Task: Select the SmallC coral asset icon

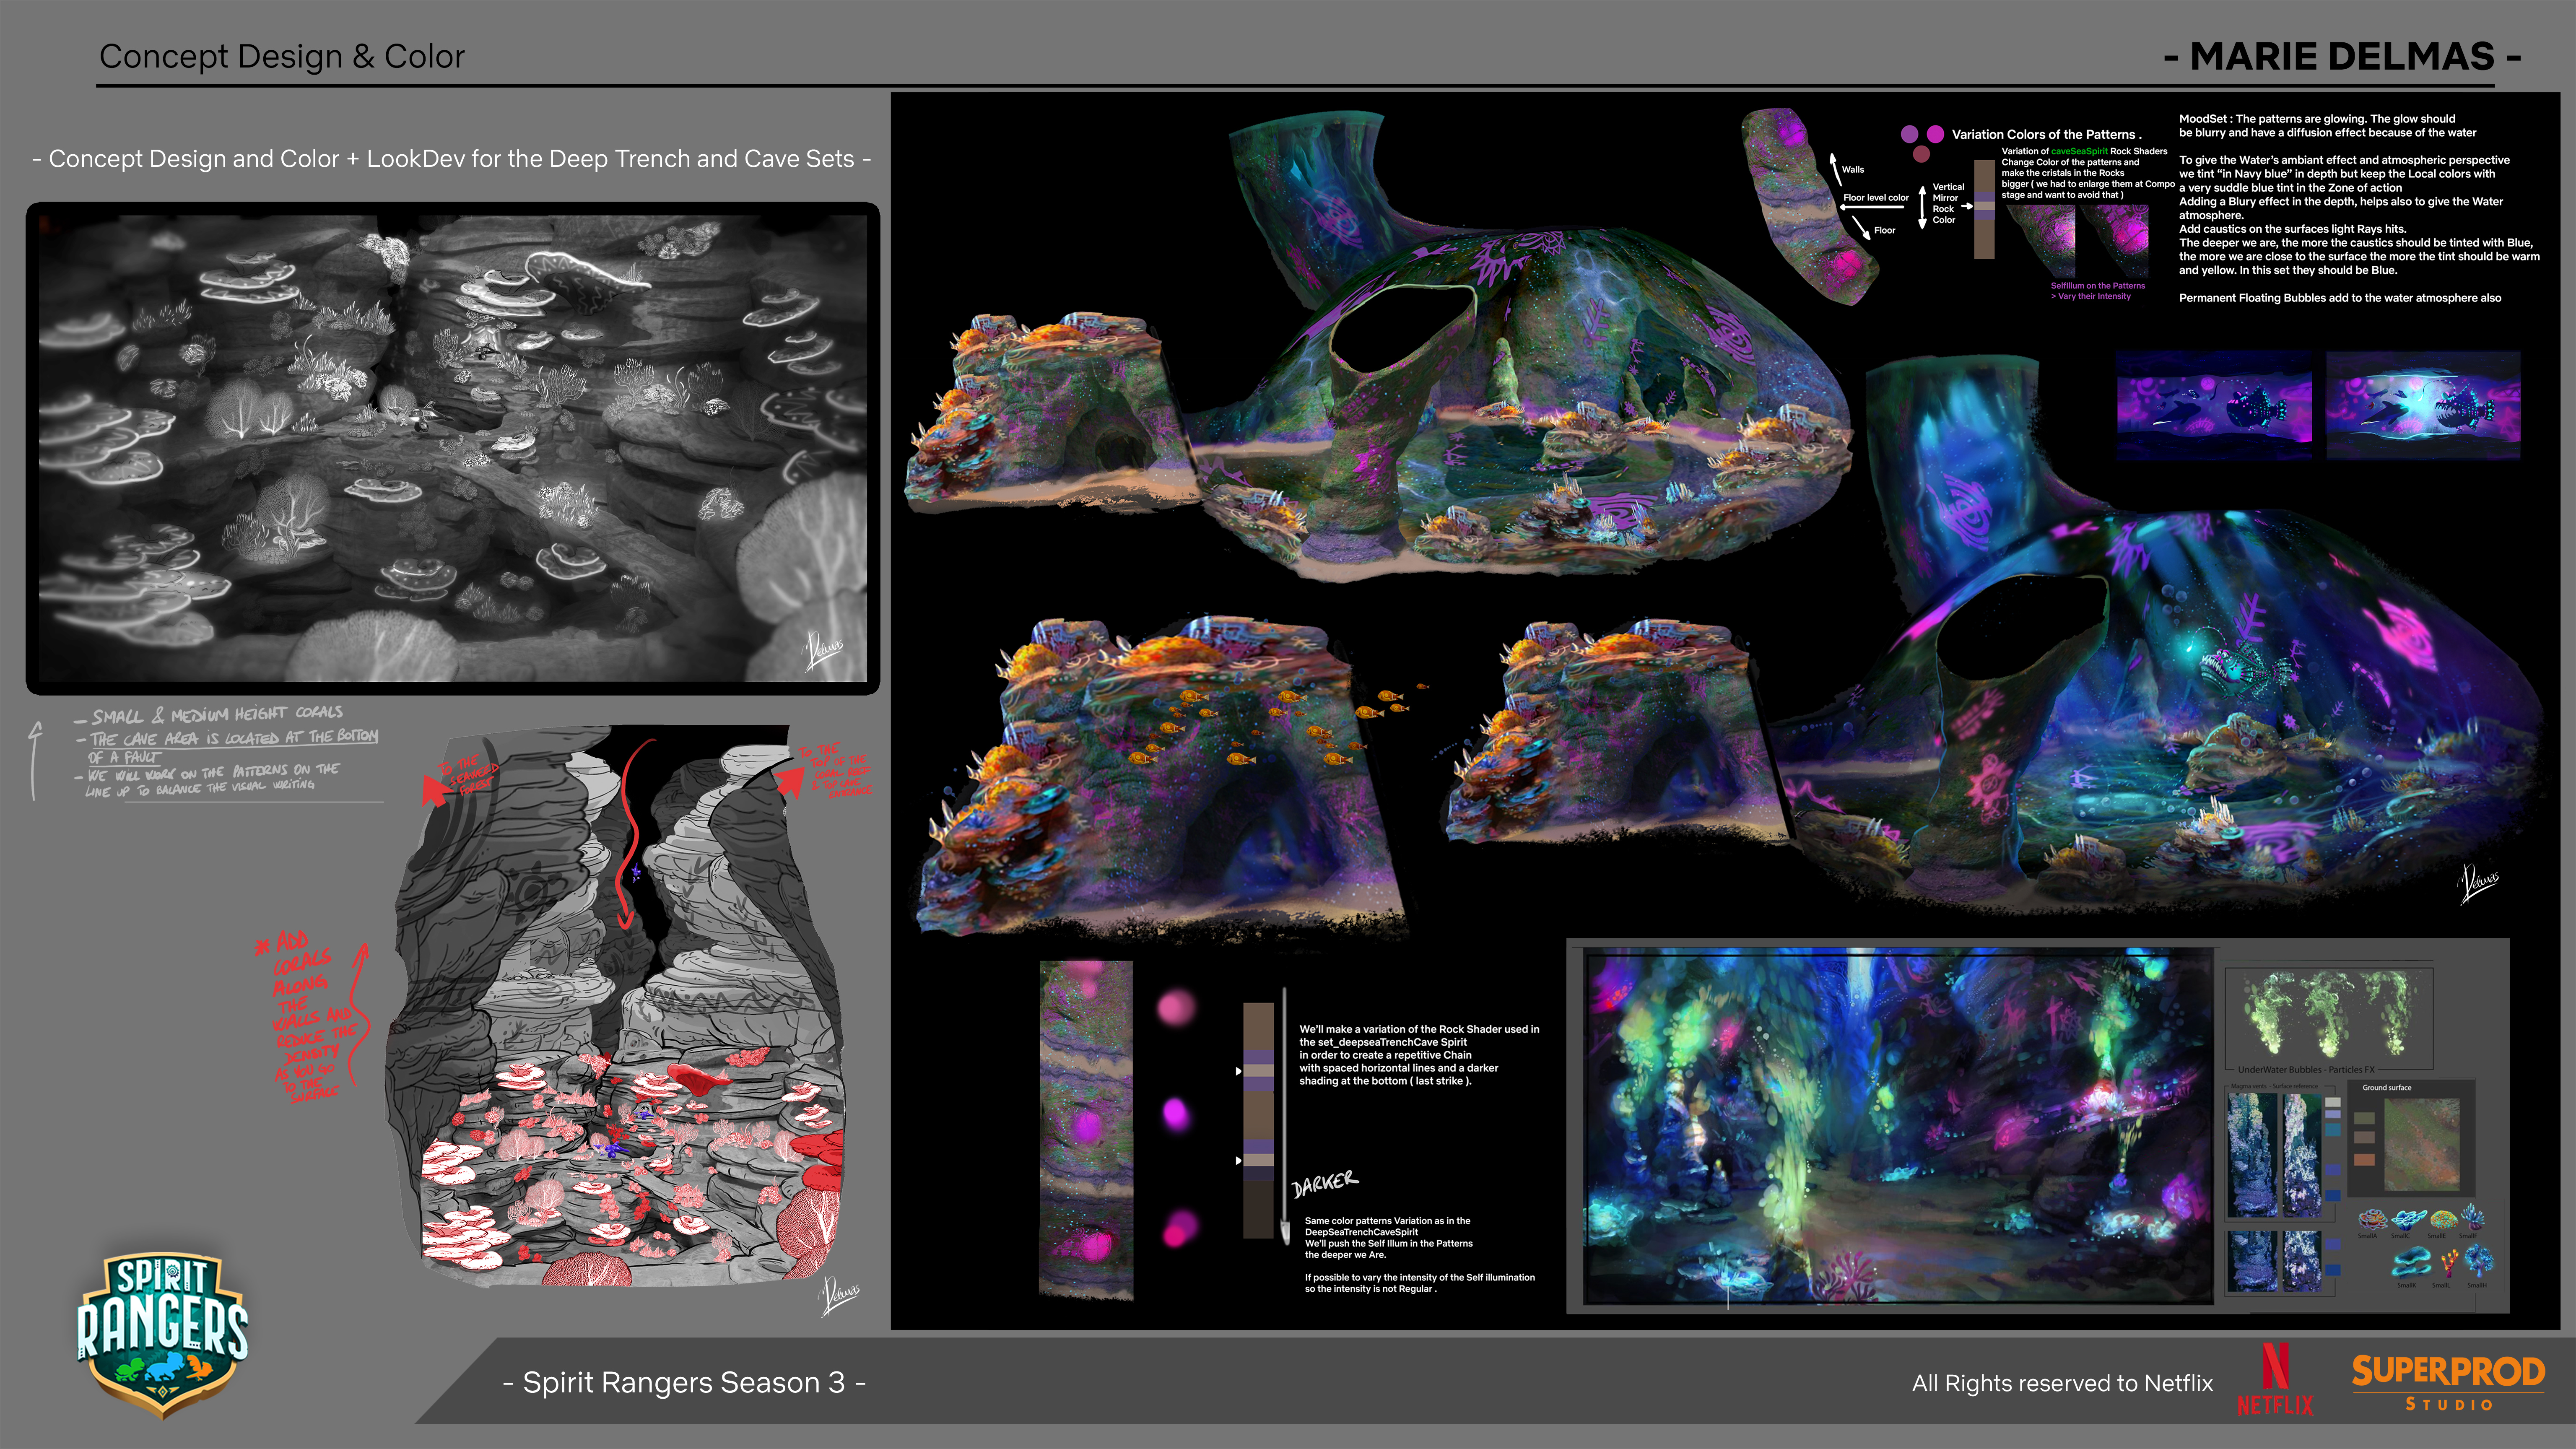Action: [2410, 1220]
